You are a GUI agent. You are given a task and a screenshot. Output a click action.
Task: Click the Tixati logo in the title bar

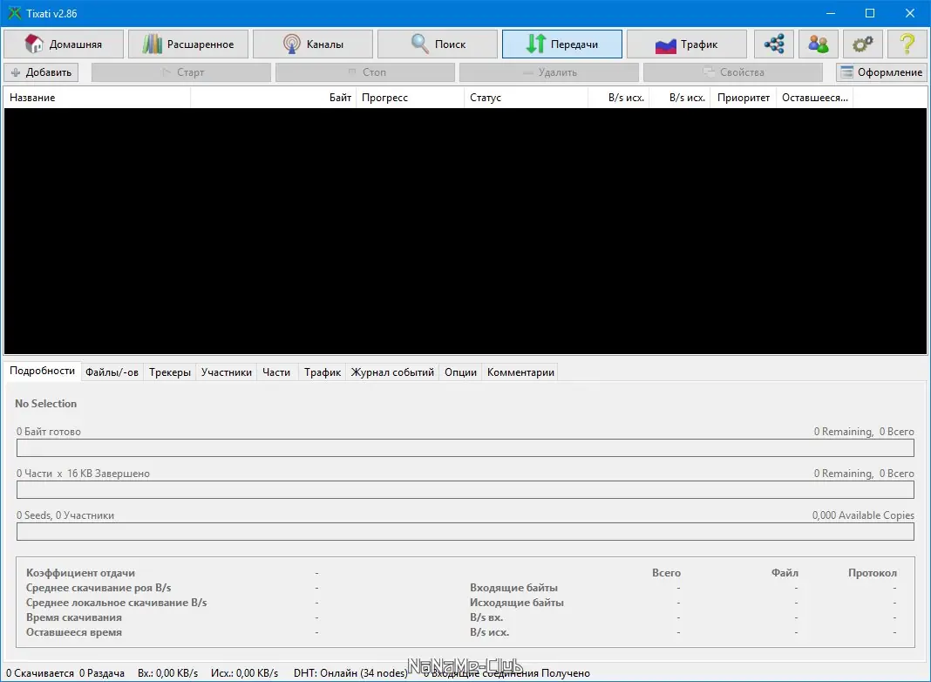pos(14,13)
